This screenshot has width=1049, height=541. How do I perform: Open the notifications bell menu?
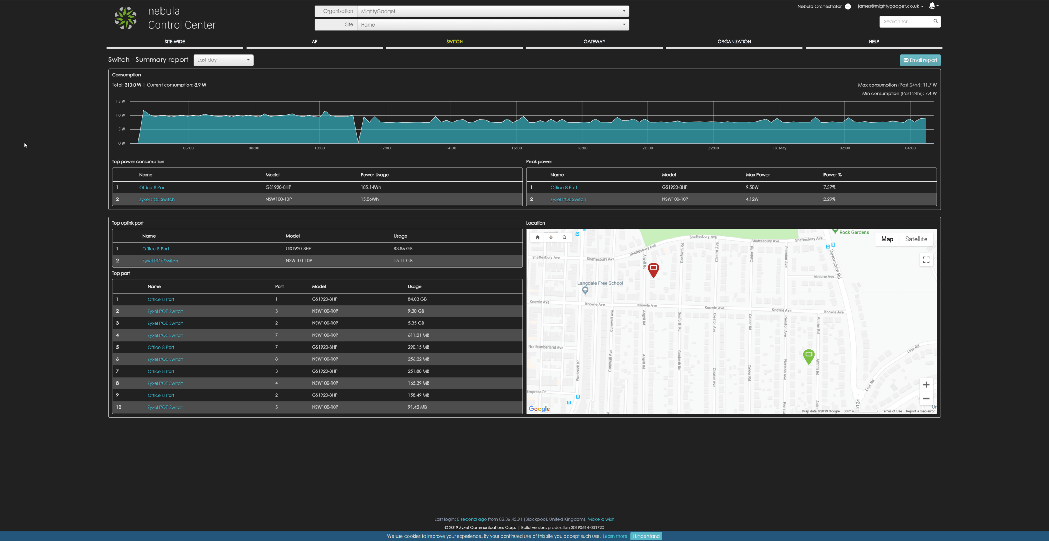pyautogui.click(x=933, y=6)
